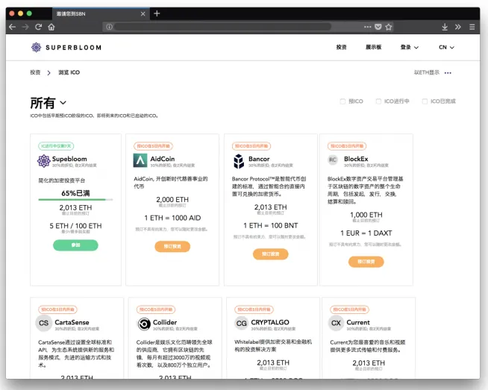
Task: Open the 登录 login dropdown
Action: [x=409, y=47]
